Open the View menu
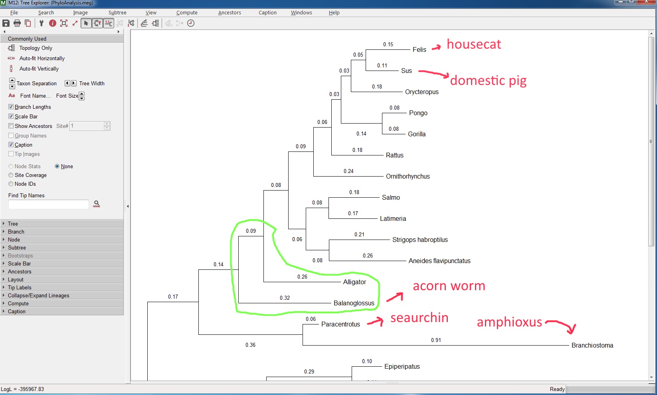Image resolution: width=657 pixels, height=395 pixels. tap(151, 13)
